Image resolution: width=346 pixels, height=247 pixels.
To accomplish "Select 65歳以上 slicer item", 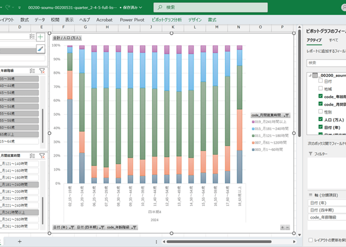I will [x=19, y=134].
